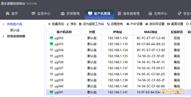This screenshot has width=191, height=97.
Task: Open 桌面设置
Action: (175, 24)
